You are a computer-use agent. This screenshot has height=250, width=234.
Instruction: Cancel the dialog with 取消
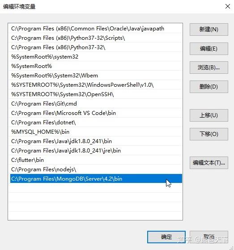tap(209, 237)
